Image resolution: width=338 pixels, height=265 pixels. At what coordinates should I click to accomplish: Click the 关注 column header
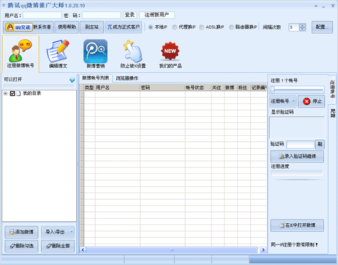pyautogui.click(x=218, y=87)
